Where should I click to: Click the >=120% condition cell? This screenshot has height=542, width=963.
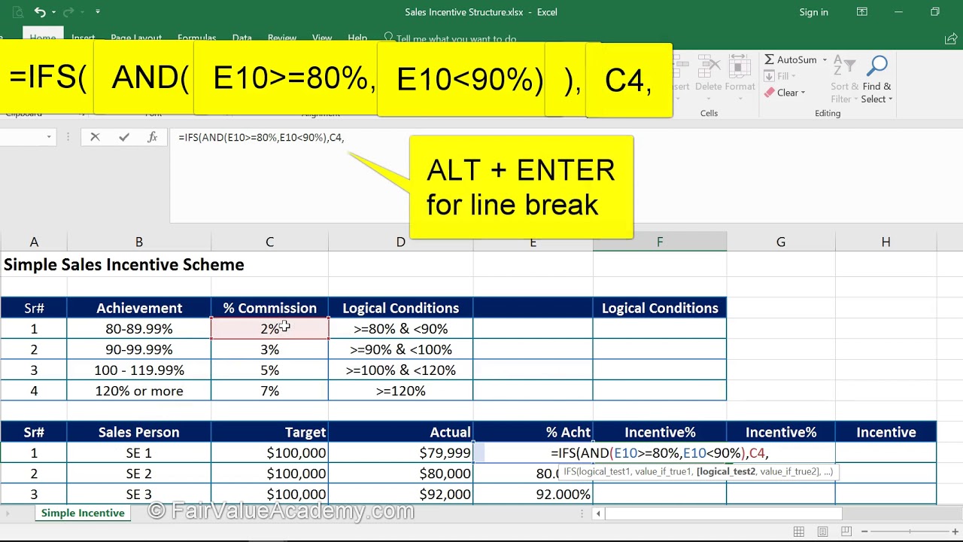[400, 391]
